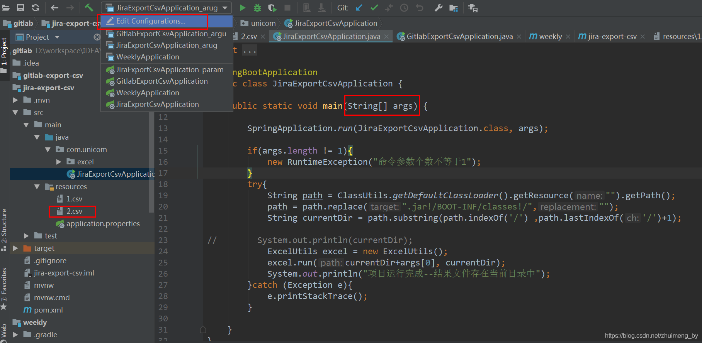The height and width of the screenshot is (343, 702).
Task: Select GitlabExportCsvApplication Spring configuration
Action: (x=167, y=81)
